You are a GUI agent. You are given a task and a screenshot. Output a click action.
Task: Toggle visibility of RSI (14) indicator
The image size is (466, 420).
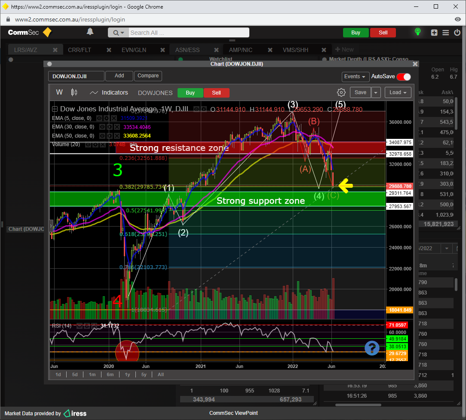click(x=80, y=326)
